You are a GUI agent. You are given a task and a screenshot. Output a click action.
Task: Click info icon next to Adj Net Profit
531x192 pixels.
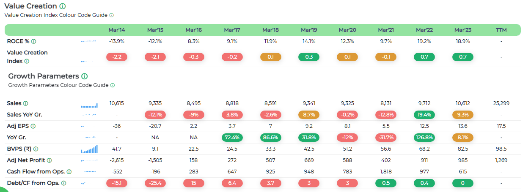pos(49,160)
